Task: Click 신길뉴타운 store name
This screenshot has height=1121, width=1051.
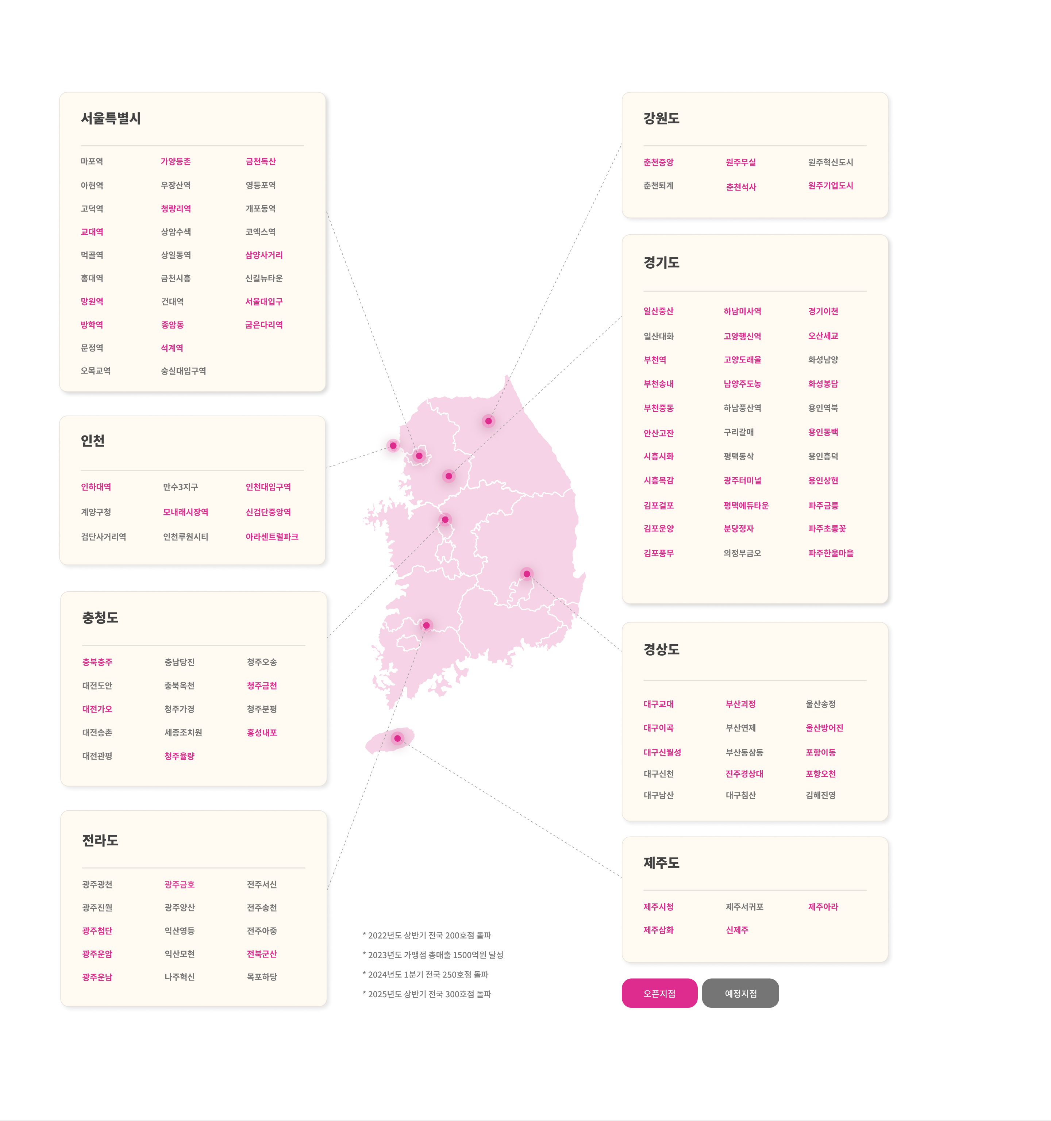Action: coord(264,279)
